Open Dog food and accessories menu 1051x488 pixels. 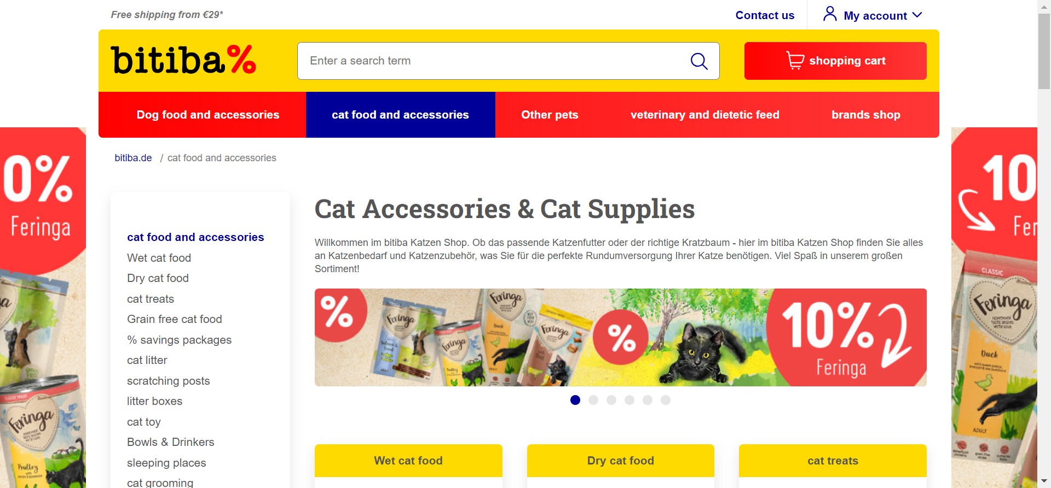tap(208, 115)
